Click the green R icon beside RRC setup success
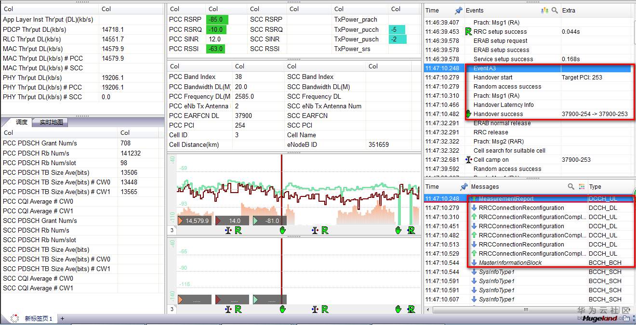This screenshot has width=636, height=325. point(468,31)
